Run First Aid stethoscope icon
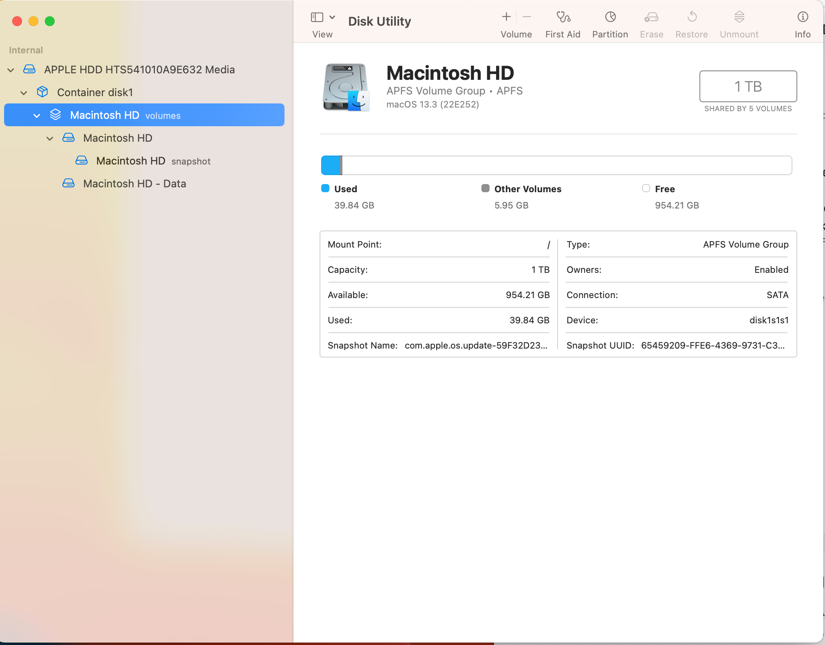This screenshot has width=825, height=645. pos(563,17)
